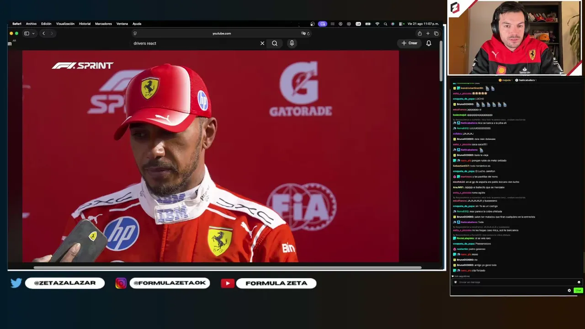Reload the YouTube page
585x329 pixels.
pyautogui.click(x=308, y=33)
